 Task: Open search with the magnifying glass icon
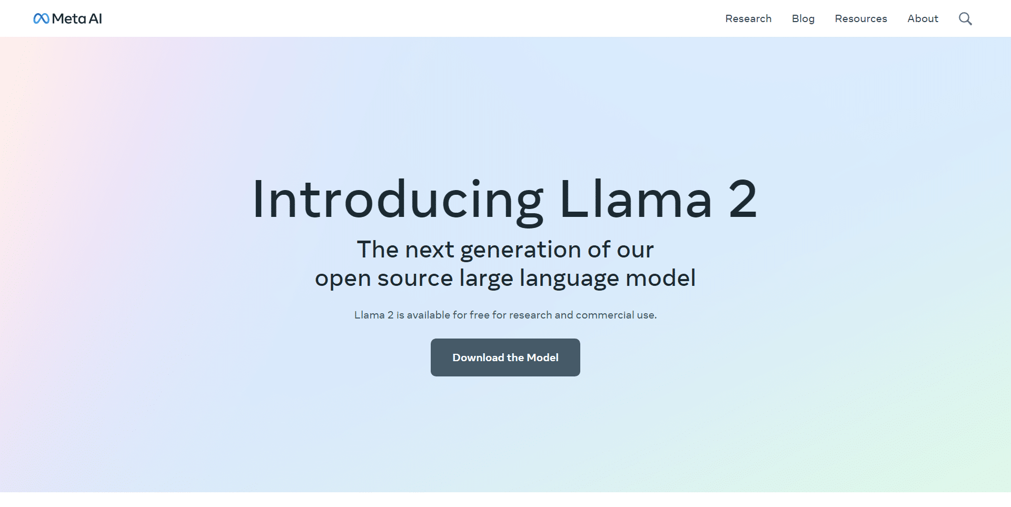[965, 19]
